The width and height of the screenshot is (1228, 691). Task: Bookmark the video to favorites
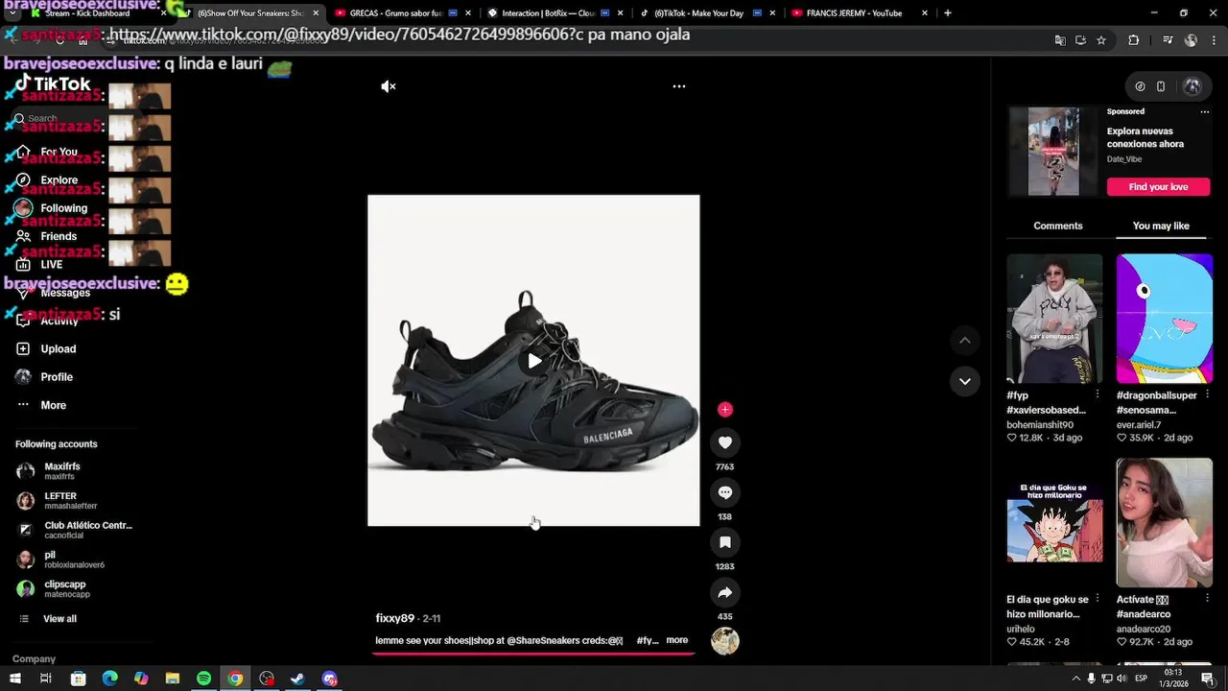tap(725, 542)
